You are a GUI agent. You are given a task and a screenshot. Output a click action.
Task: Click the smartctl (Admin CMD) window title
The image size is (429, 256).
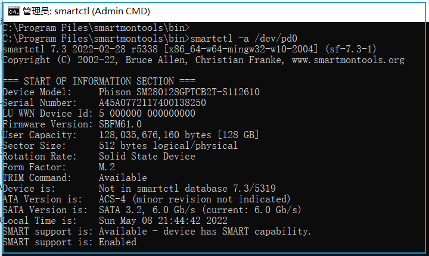tap(86, 11)
